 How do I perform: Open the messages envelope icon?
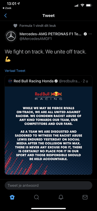[85, 197]
